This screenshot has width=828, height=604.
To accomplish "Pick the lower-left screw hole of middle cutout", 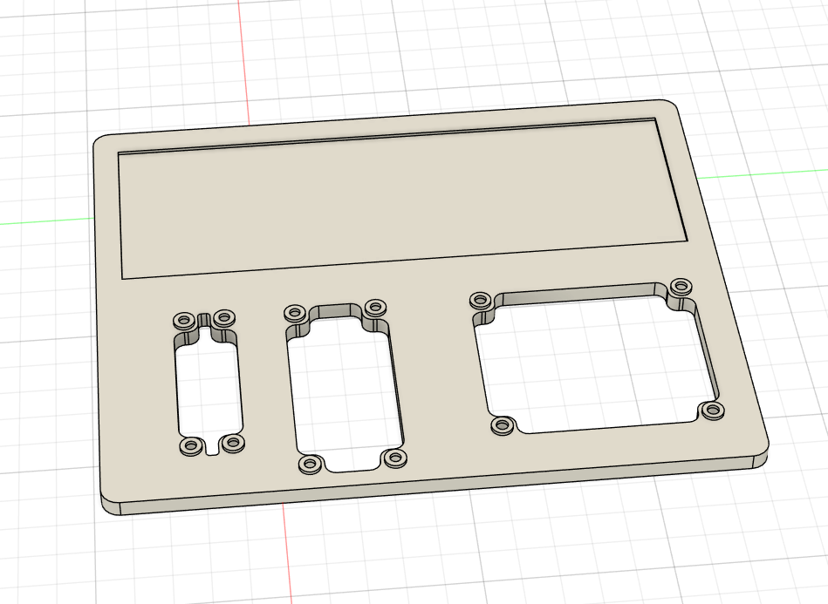I will click(311, 465).
